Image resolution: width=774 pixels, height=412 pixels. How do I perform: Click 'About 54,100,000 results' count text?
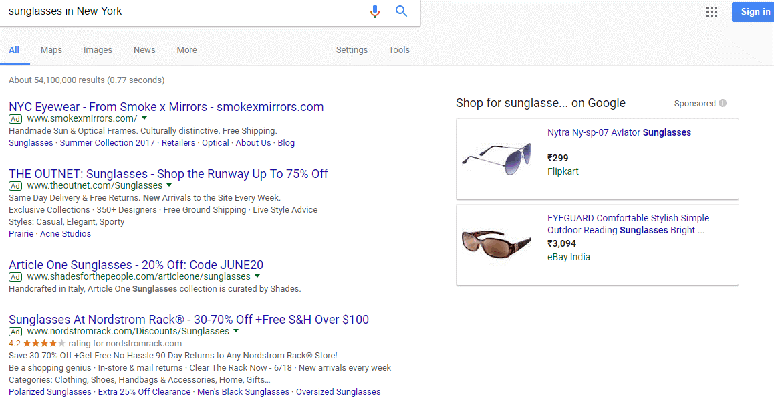(x=86, y=80)
